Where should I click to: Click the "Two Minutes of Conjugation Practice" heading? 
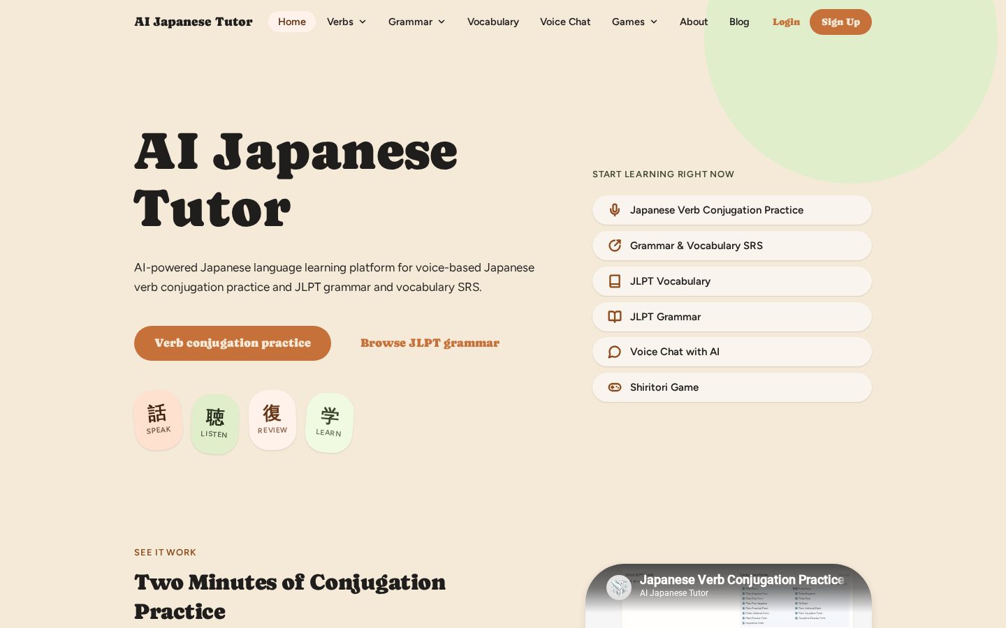(290, 597)
